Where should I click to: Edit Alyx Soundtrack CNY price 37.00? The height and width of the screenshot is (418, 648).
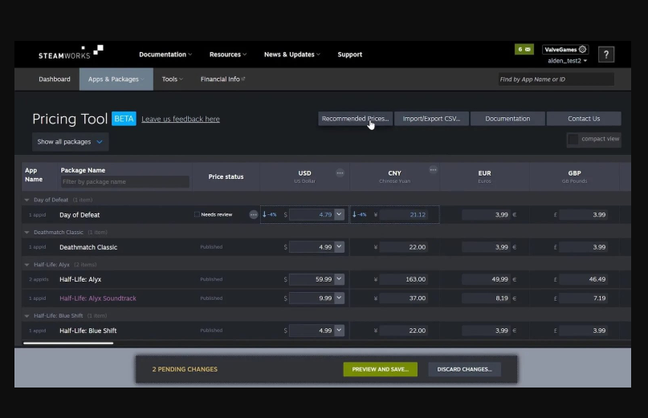(403, 298)
